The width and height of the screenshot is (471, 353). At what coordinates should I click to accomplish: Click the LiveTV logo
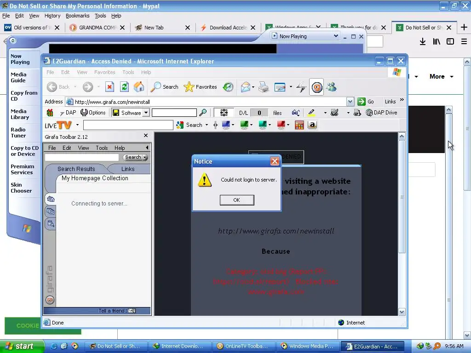(x=58, y=125)
